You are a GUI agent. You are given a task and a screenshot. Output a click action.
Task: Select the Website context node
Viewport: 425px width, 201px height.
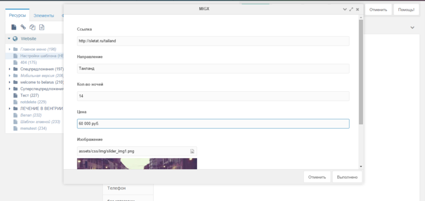(29, 39)
